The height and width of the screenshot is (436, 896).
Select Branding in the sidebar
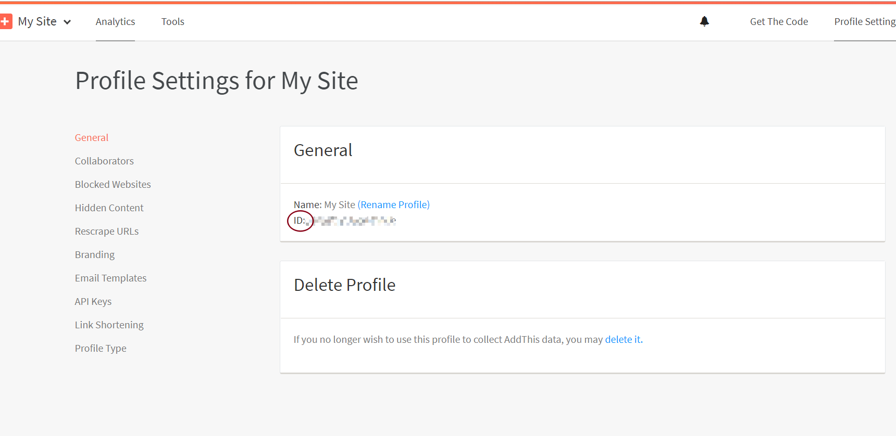tap(95, 255)
